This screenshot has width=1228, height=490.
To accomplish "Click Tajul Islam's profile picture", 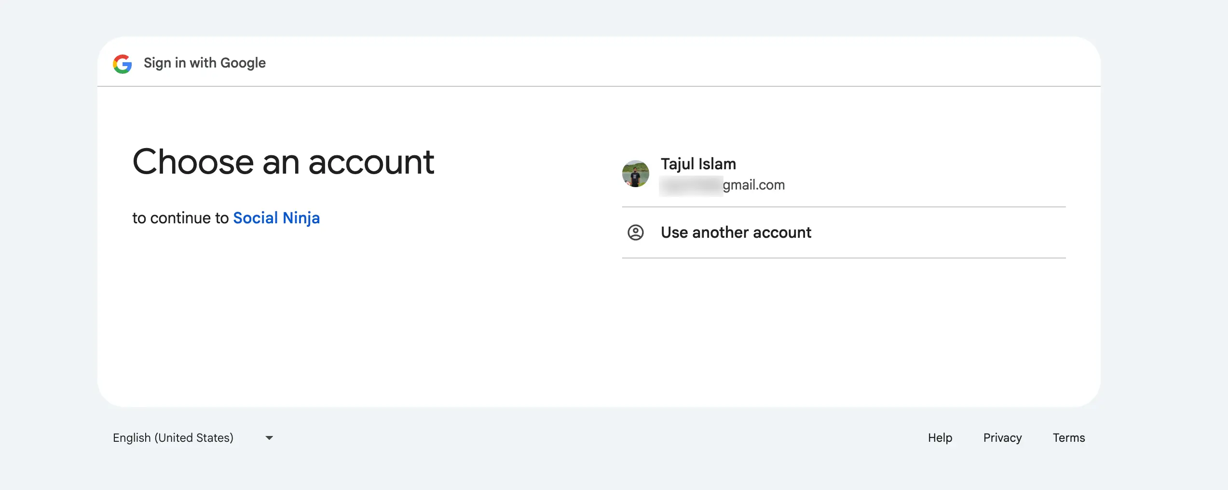I will (636, 174).
